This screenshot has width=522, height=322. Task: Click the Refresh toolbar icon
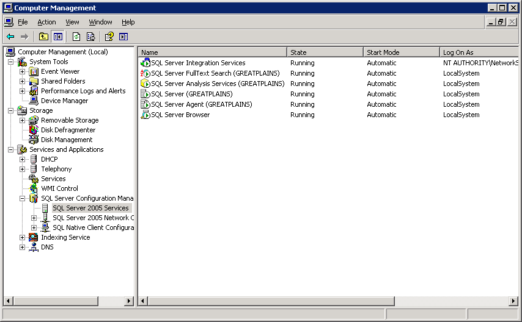(76, 37)
